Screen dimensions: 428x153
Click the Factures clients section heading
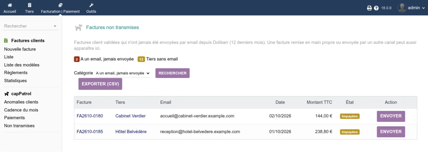click(x=28, y=41)
